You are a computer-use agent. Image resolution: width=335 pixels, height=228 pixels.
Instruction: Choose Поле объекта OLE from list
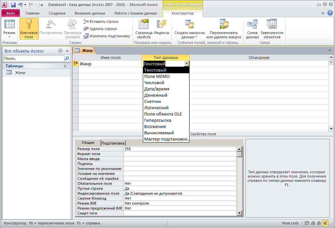pos(166,114)
